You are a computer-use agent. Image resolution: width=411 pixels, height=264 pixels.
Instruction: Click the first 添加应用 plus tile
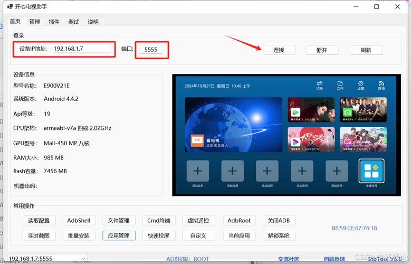point(198,171)
